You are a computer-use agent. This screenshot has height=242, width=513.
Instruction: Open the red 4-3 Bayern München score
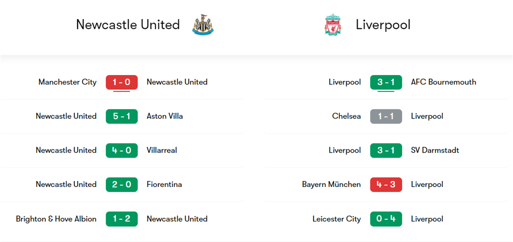pyautogui.click(x=386, y=184)
